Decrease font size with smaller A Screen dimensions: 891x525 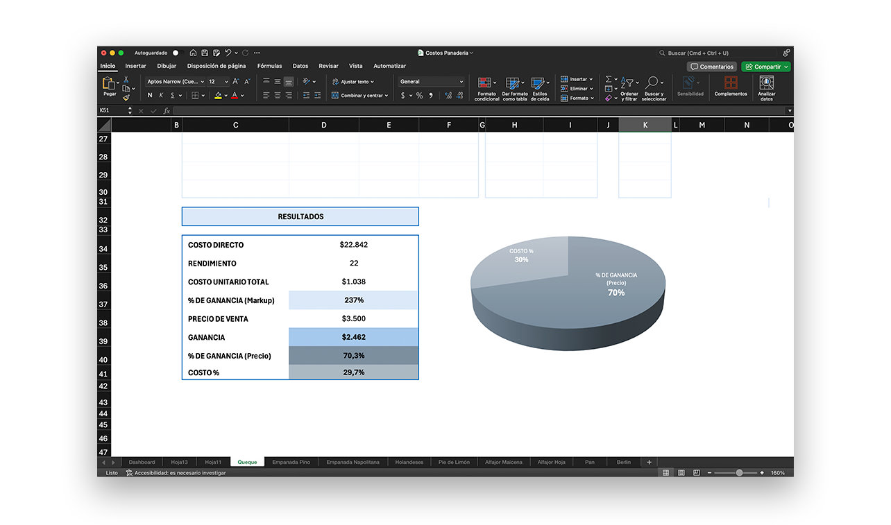[247, 81]
